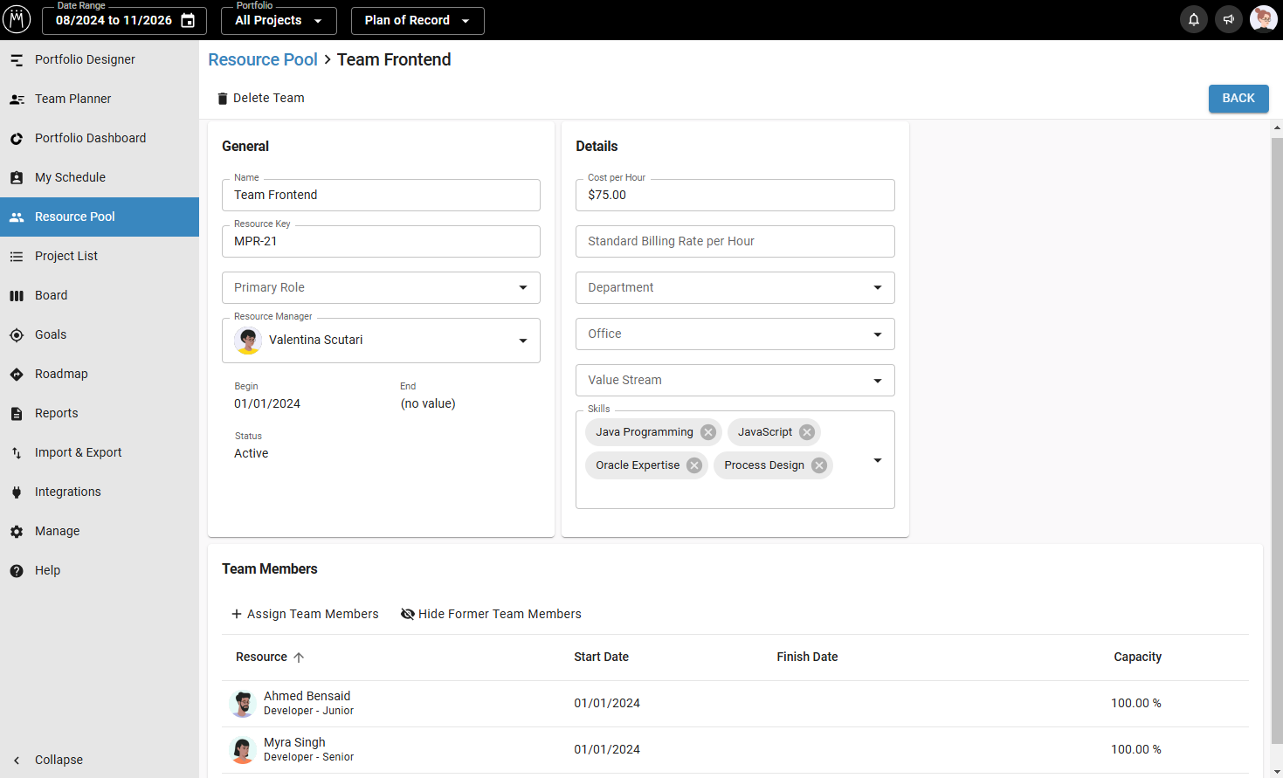The width and height of the screenshot is (1283, 778).
Task: Click the Goals target icon
Action: [x=17, y=334]
